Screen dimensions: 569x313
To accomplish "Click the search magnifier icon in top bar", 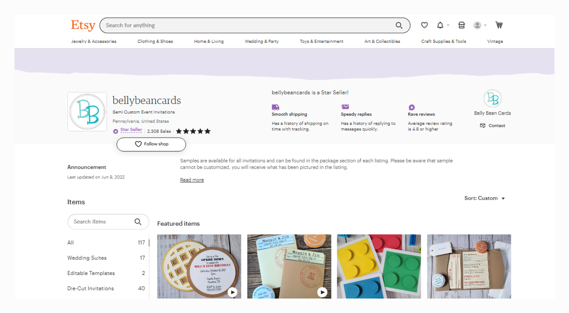I will click(399, 25).
